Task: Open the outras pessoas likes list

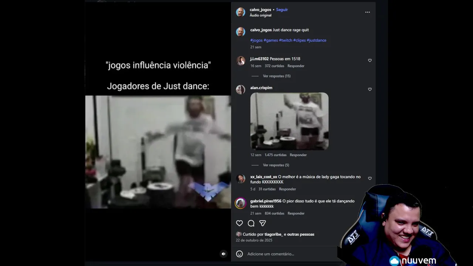Action: tap(301, 234)
